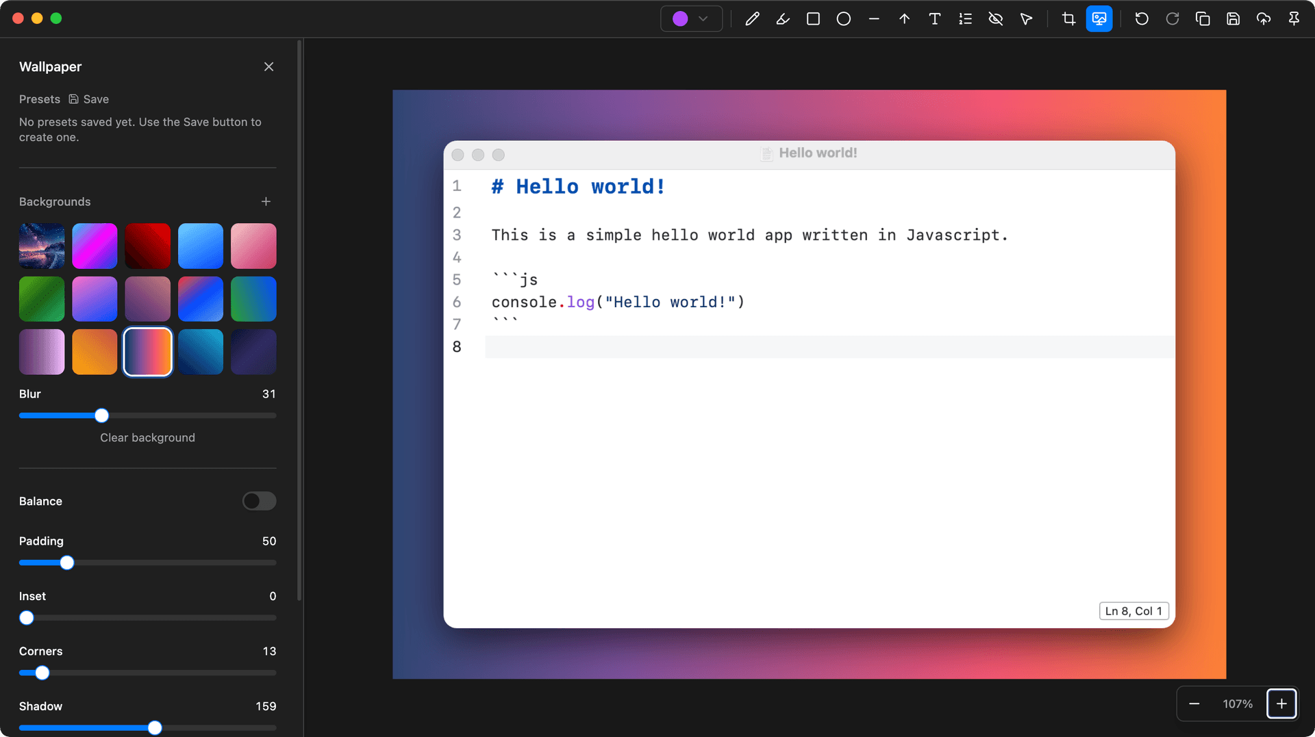Toggle the wallpaper background tool

pyautogui.click(x=1099, y=19)
